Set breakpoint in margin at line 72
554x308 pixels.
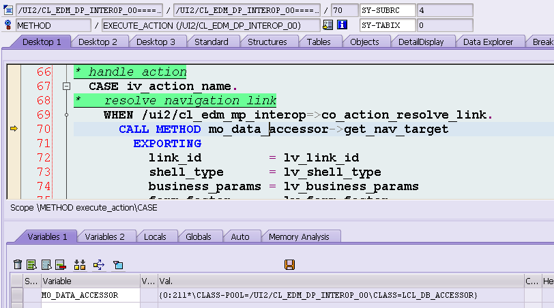14,157
